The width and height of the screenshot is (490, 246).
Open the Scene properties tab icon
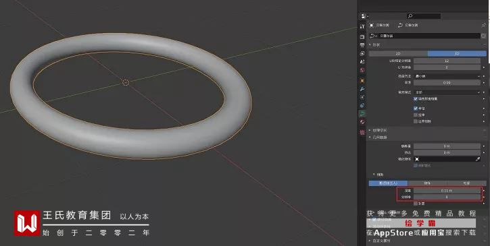coord(362,62)
